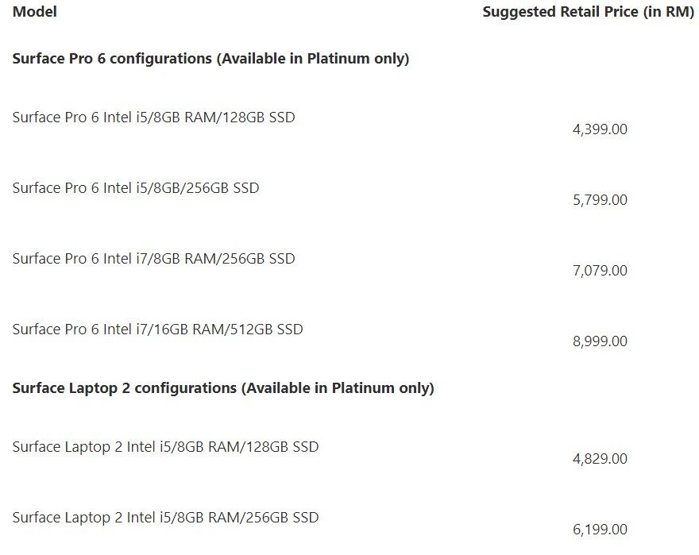Click the Suggested Retail Price header
This screenshot has height=555, width=699.
[x=589, y=12]
